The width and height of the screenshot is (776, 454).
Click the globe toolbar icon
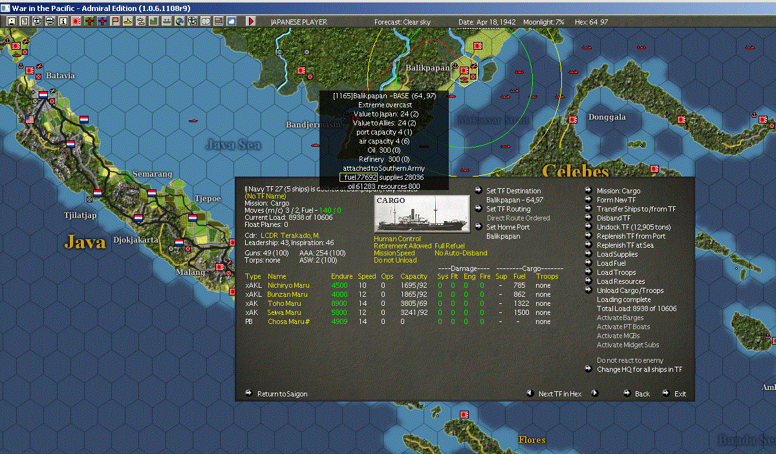click(x=180, y=21)
